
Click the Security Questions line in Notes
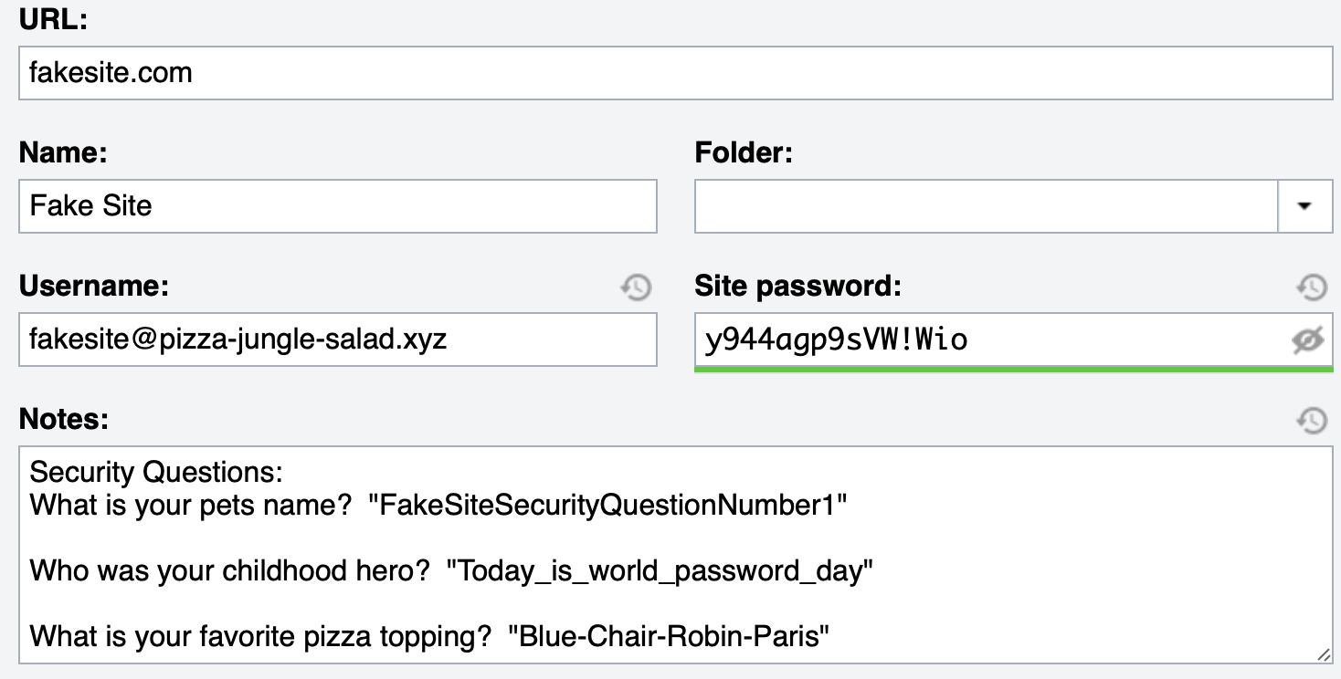[x=157, y=472]
